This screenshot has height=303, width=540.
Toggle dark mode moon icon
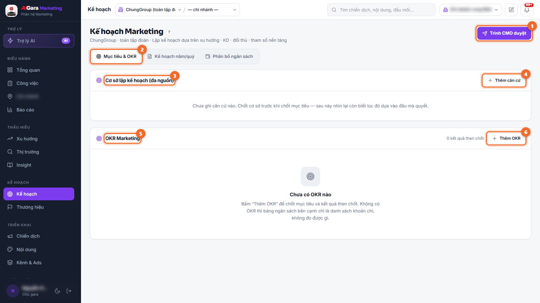(57, 291)
